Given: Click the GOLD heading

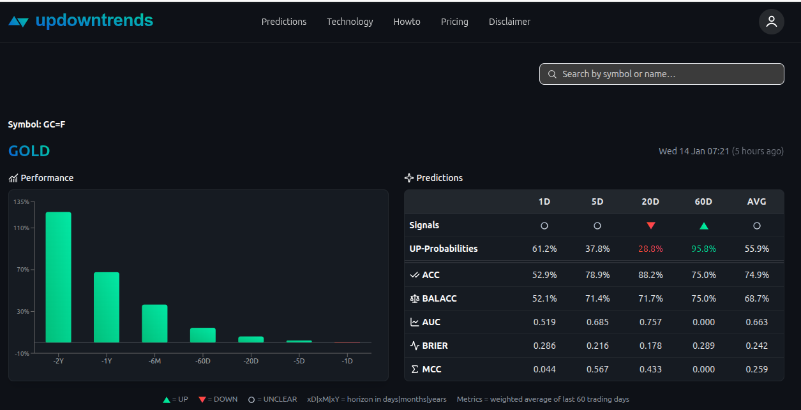Looking at the screenshot, I should click(x=29, y=151).
